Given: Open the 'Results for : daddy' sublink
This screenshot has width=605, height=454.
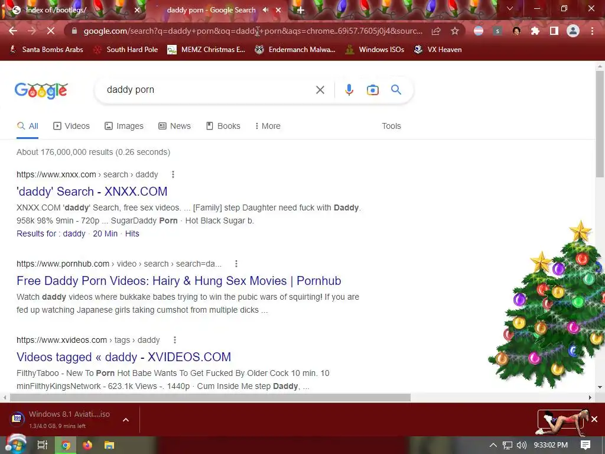Looking at the screenshot, I should pyautogui.click(x=51, y=234).
